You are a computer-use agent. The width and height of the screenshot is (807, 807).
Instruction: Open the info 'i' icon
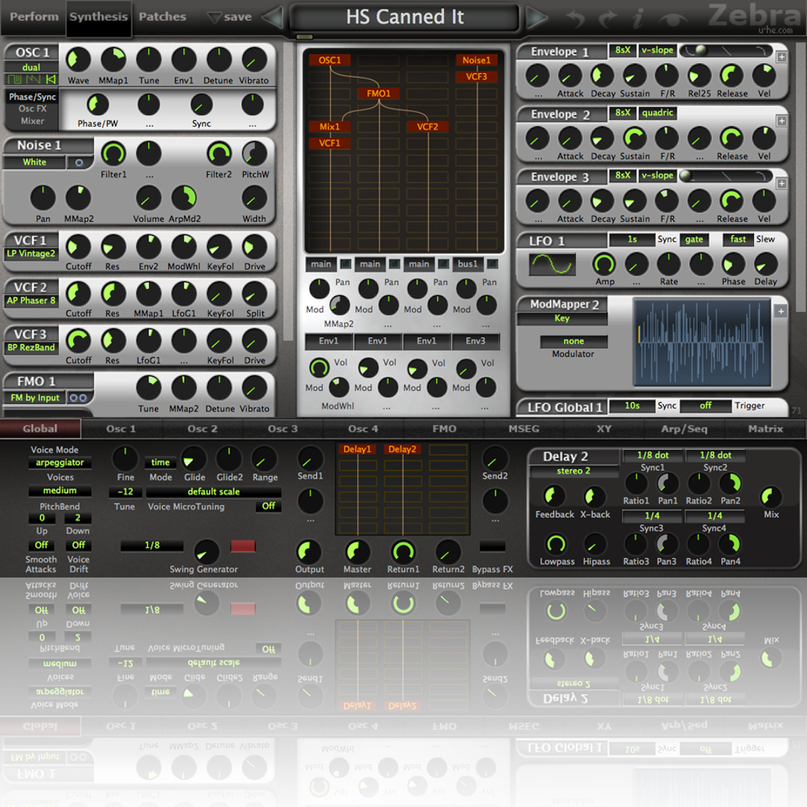[x=638, y=19]
